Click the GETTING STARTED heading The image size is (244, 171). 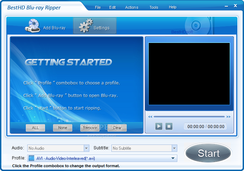pos(68,62)
